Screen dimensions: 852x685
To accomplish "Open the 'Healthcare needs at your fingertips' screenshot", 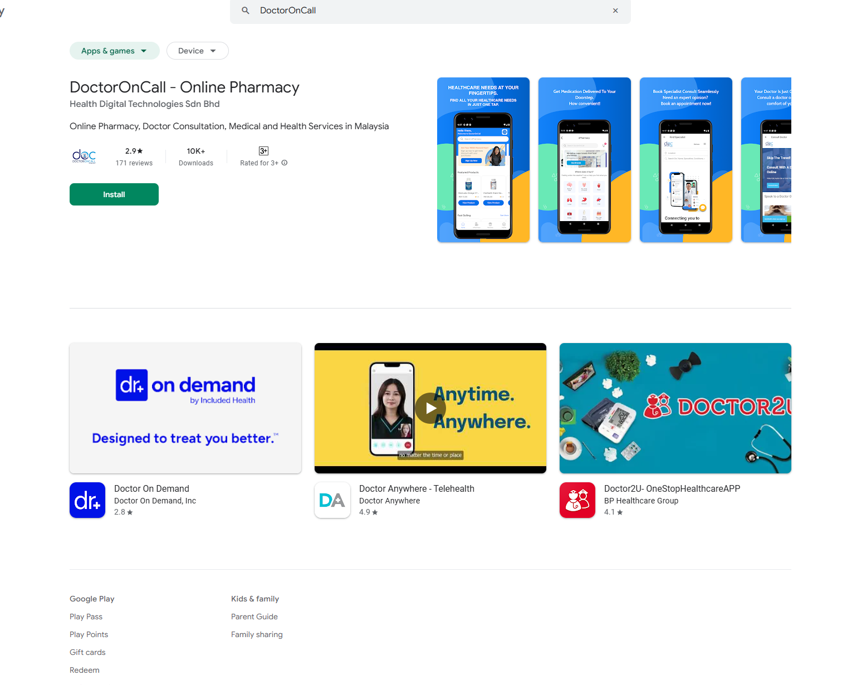I will click(x=483, y=160).
